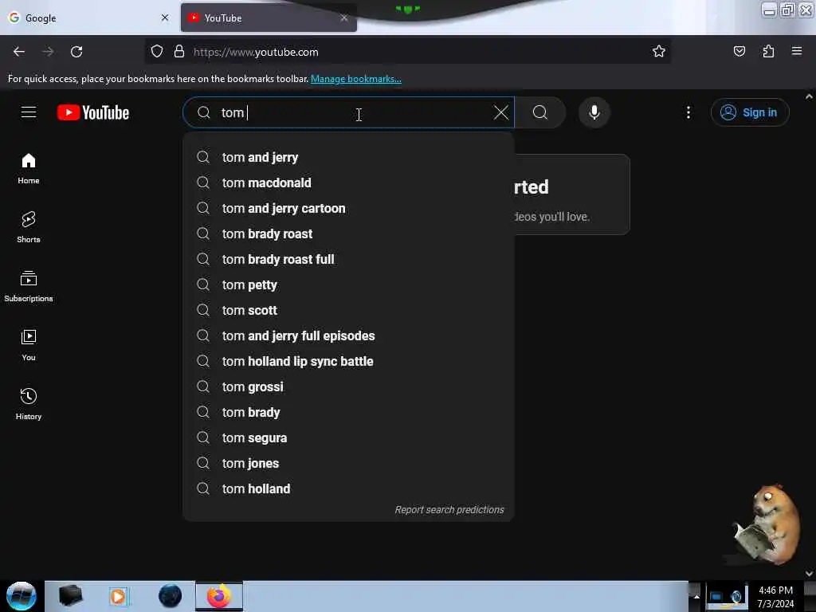Open the YouTube hamburger guide menu
This screenshot has height=612, width=816.
pos(29,112)
